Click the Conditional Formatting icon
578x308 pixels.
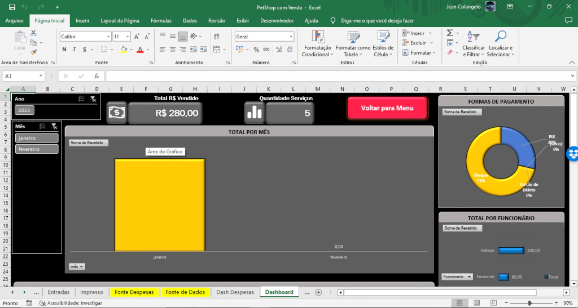pyautogui.click(x=318, y=37)
